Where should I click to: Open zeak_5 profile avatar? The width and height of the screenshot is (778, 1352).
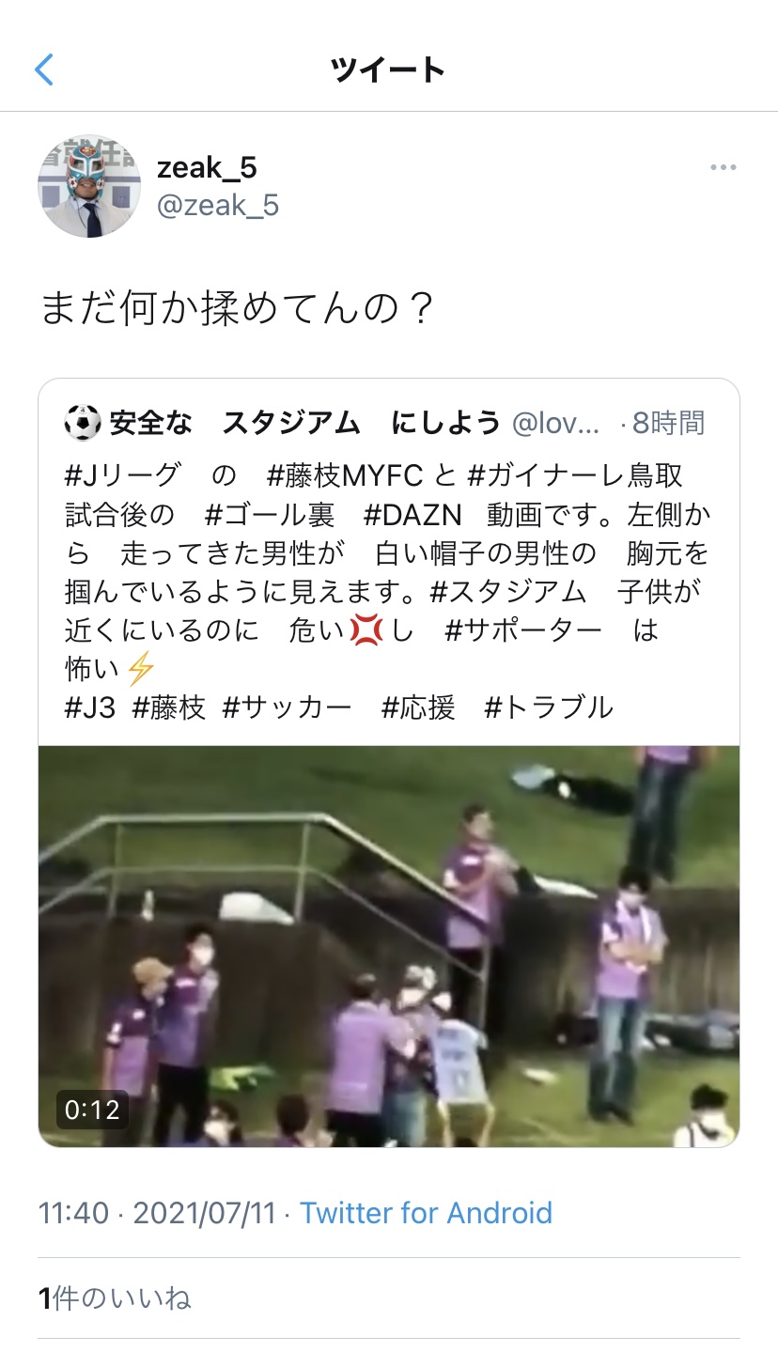point(89,186)
